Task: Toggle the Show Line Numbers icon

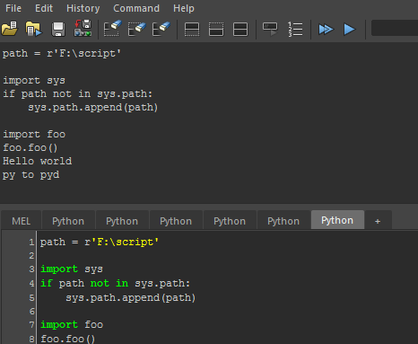Action: [x=295, y=30]
